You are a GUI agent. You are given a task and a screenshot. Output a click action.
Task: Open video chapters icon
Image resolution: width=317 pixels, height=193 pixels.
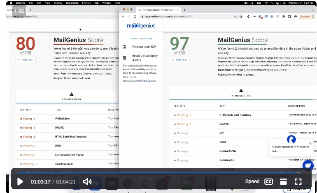tap(283, 182)
